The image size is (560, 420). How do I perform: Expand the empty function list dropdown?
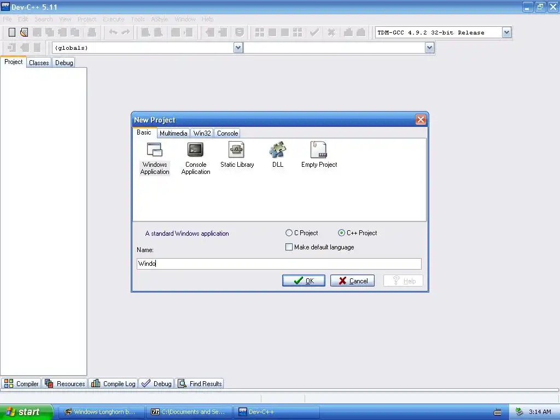click(430, 48)
